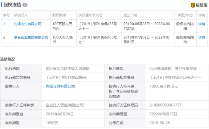Select the 公示冻结股权、其他投资权益 value

(x=173, y=69)
